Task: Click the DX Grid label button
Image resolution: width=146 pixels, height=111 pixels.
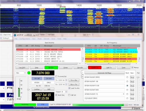Action: [49, 78]
